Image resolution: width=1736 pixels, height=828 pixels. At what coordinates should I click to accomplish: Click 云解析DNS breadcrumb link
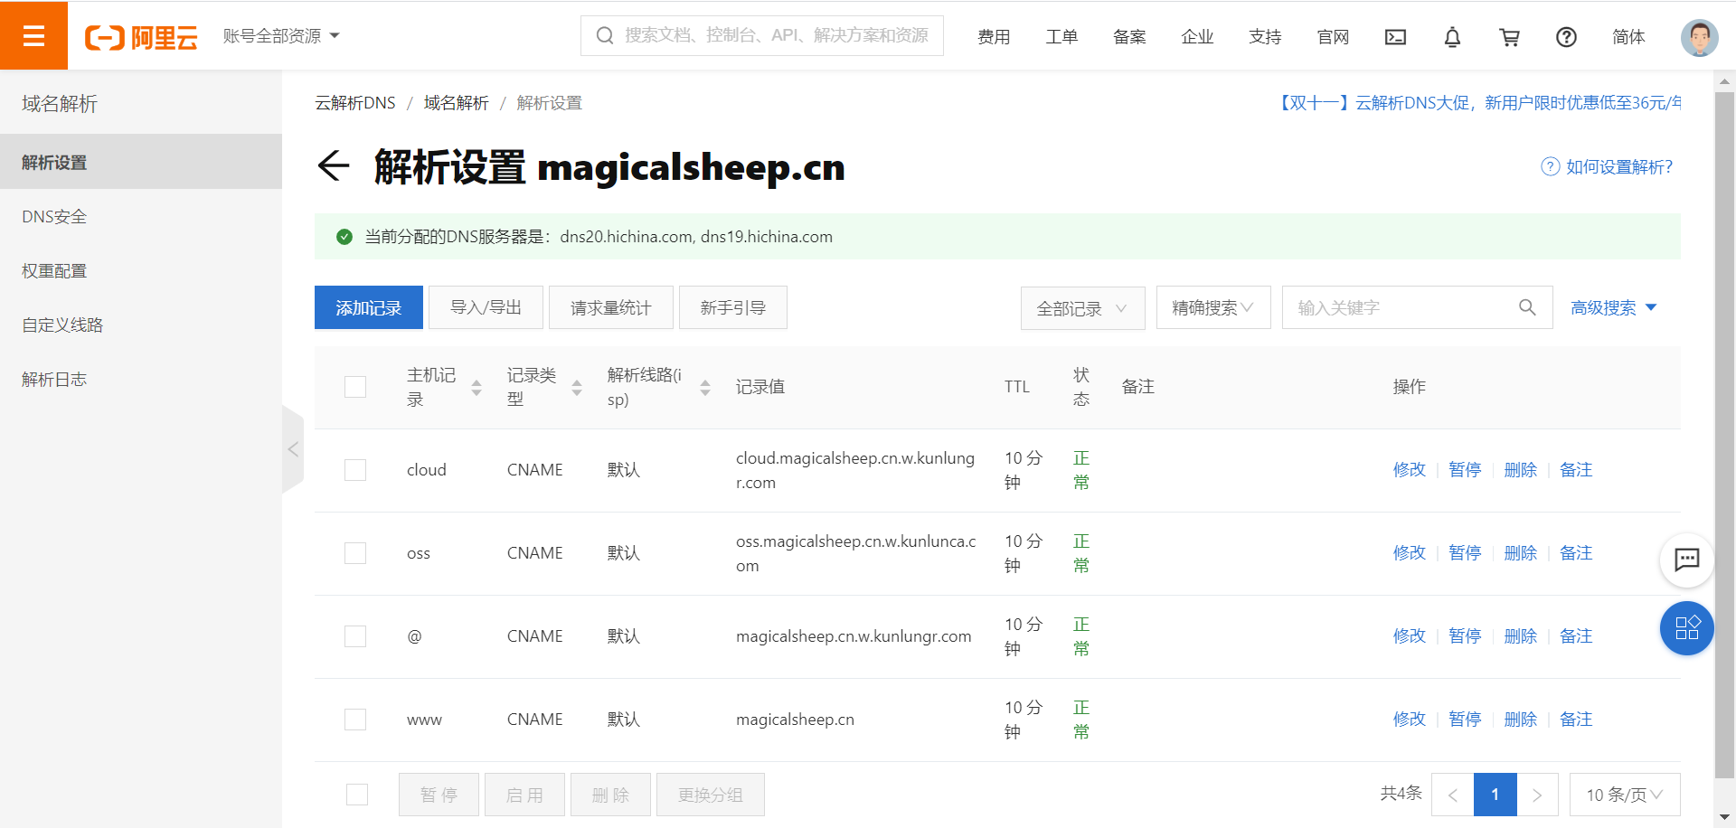pos(355,103)
